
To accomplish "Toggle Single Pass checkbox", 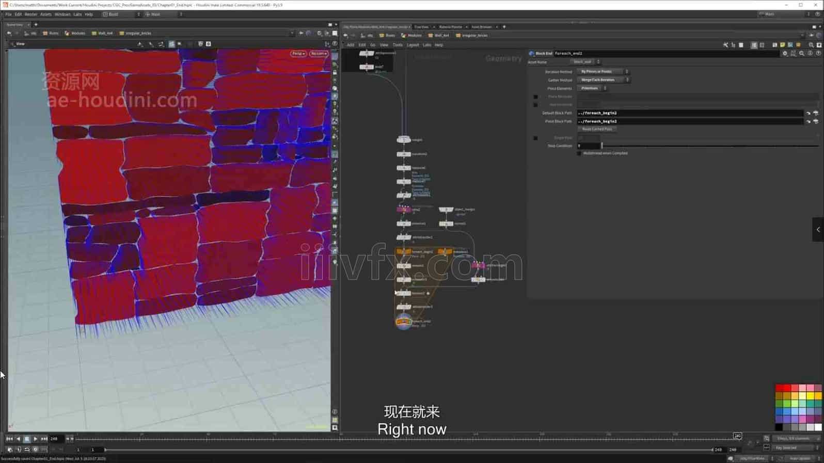I will pos(535,138).
